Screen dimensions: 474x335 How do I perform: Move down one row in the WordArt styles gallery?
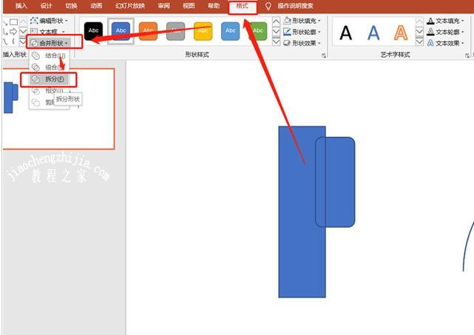(419, 32)
